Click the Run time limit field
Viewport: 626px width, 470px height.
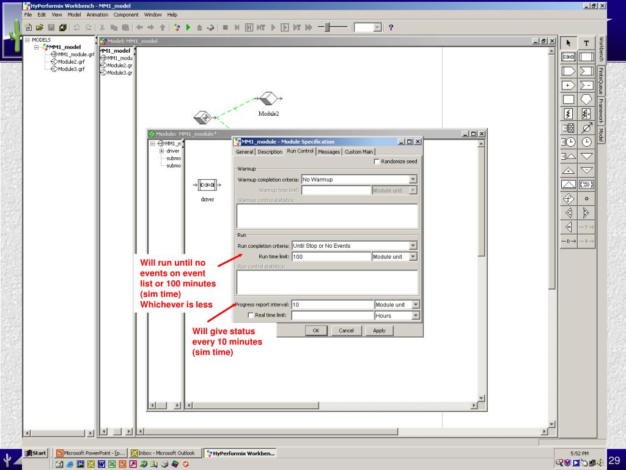pos(331,257)
